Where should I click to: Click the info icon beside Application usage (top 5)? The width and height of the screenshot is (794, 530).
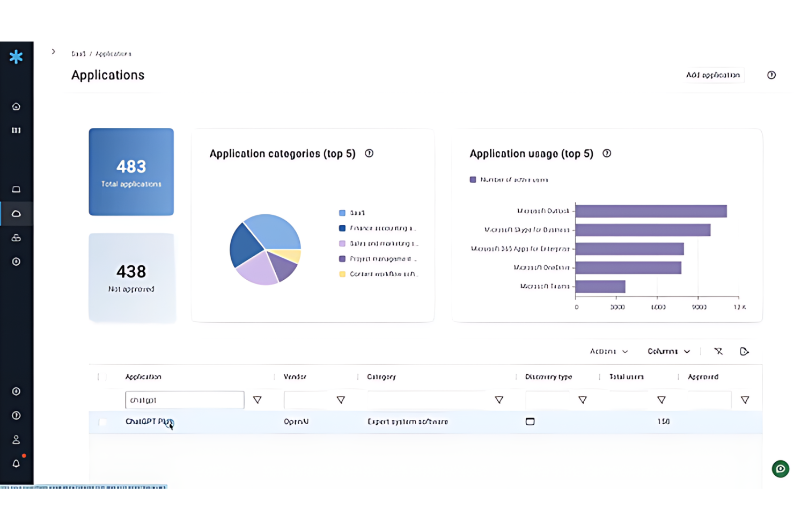(x=607, y=154)
